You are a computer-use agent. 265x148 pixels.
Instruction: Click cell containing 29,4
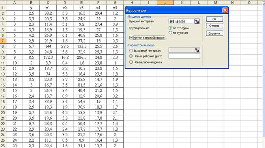click(x=98, y=13)
